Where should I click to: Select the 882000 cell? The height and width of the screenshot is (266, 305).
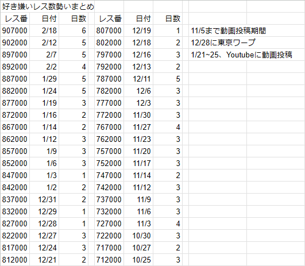(15, 91)
